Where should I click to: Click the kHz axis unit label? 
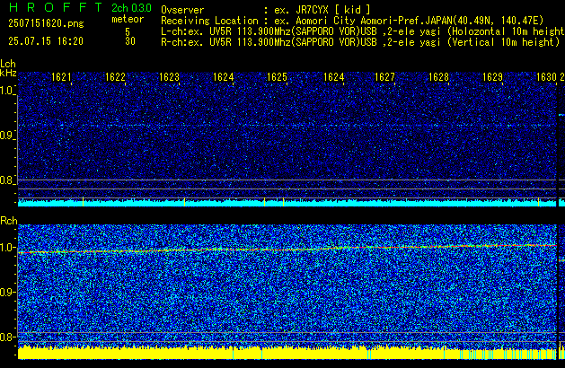[8, 73]
